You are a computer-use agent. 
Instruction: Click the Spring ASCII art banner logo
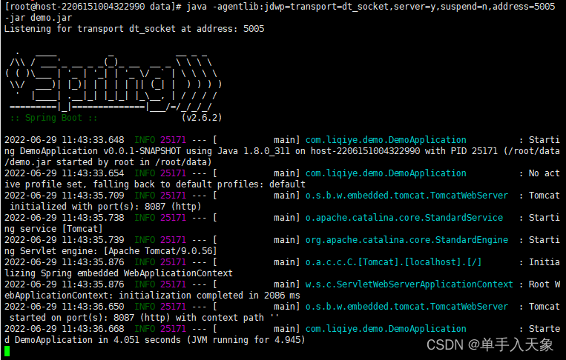click(x=113, y=83)
